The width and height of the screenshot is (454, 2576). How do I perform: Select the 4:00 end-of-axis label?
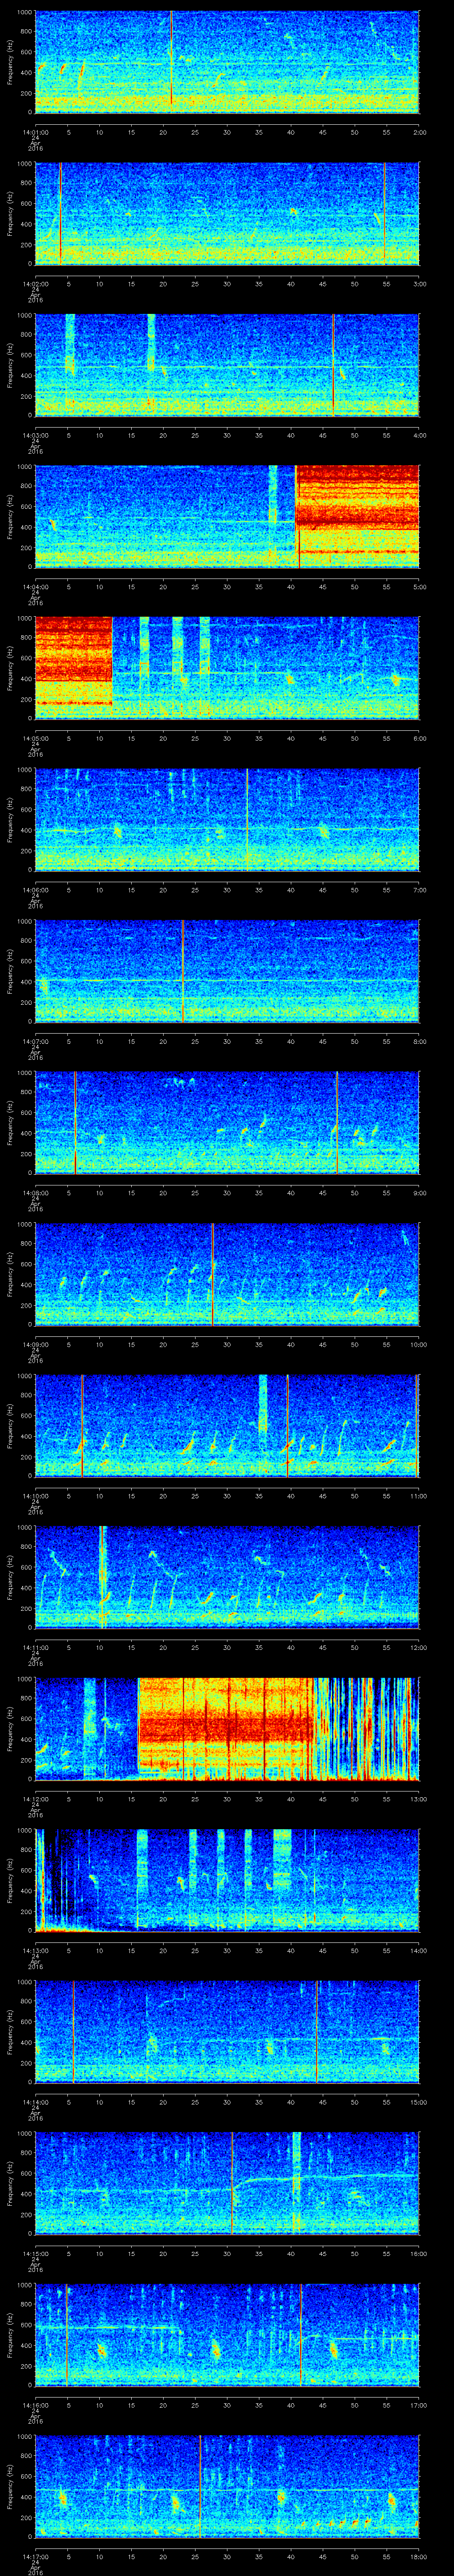coord(419,434)
